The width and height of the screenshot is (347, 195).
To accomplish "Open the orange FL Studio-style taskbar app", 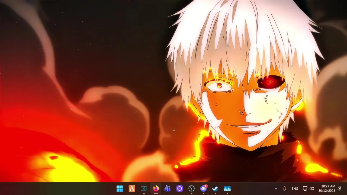I will (x=132, y=188).
